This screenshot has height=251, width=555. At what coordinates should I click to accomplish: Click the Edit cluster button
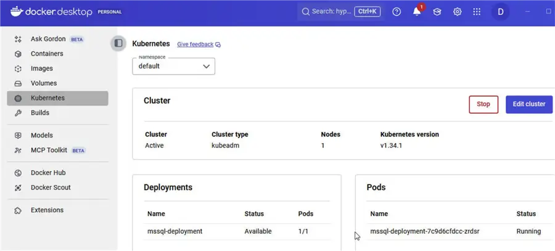pos(529,104)
